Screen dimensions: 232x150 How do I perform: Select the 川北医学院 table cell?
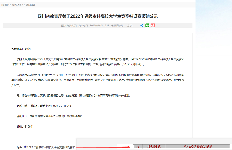click(154, 147)
